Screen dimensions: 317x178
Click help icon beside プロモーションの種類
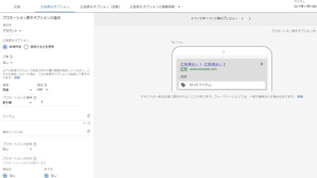coord(35,98)
